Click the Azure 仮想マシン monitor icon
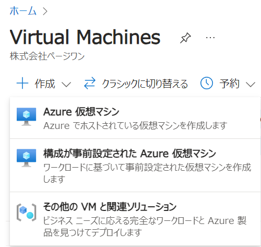This screenshot has height=247, width=261. point(26,116)
